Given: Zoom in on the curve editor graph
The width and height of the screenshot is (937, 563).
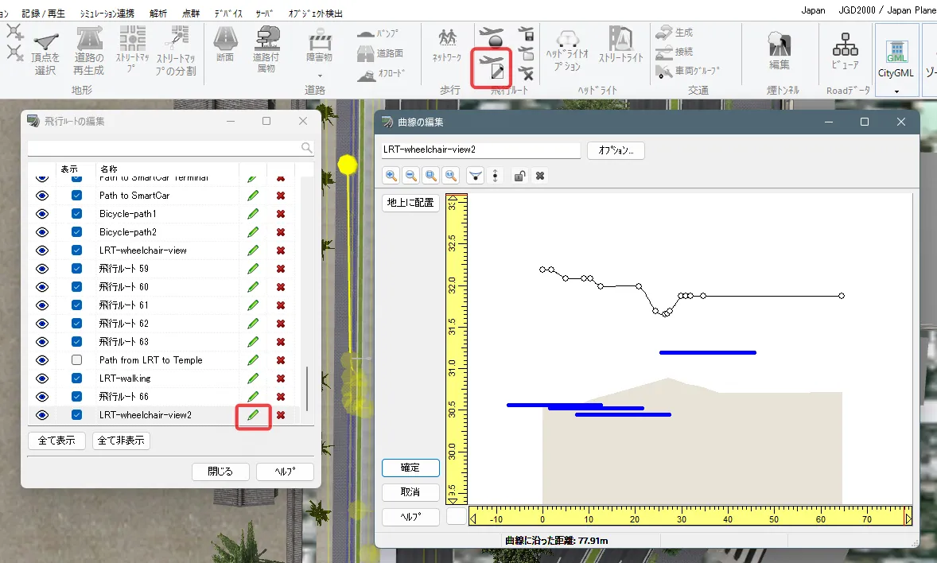Looking at the screenshot, I should coord(391,176).
